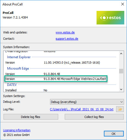
Task: Open the www.estos.de link
Action: tap(65, 32)
